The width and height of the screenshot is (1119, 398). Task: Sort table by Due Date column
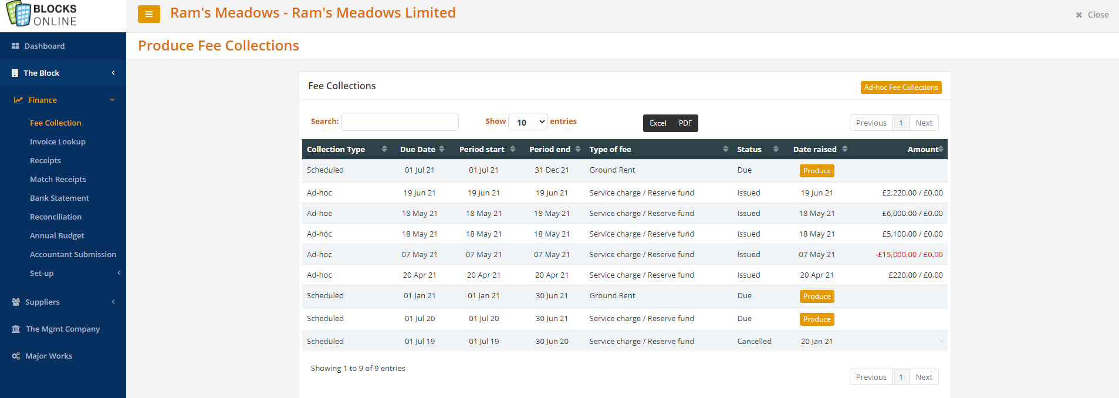[x=418, y=149]
